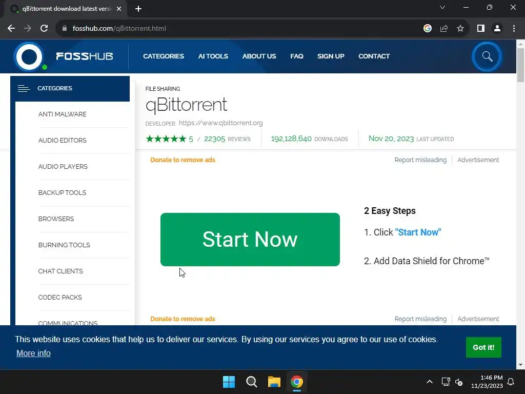Viewport: 525px width, 394px height.
Task: Click the Google icon in address bar
Action: (427, 29)
